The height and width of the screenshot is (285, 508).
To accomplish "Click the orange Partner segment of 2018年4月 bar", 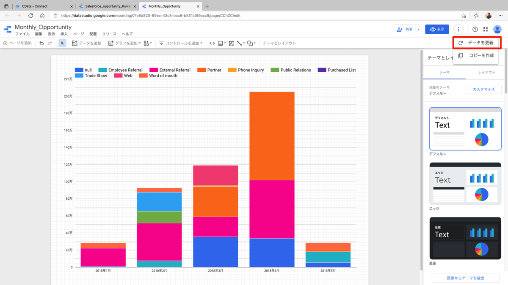I will coord(272,136).
